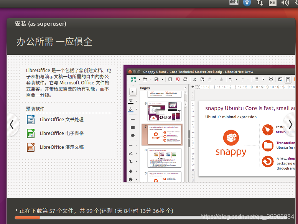Expand the download details disclosure triangle
The width and height of the screenshot is (298, 224).
point(16,210)
